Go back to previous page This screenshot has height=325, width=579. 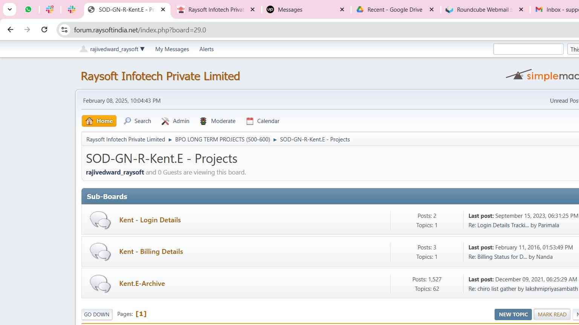point(11,30)
